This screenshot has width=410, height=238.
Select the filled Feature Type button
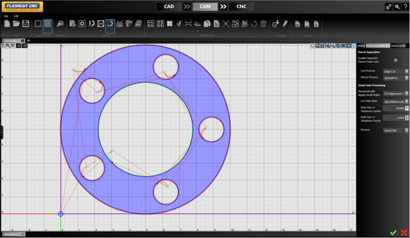tap(48, 24)
